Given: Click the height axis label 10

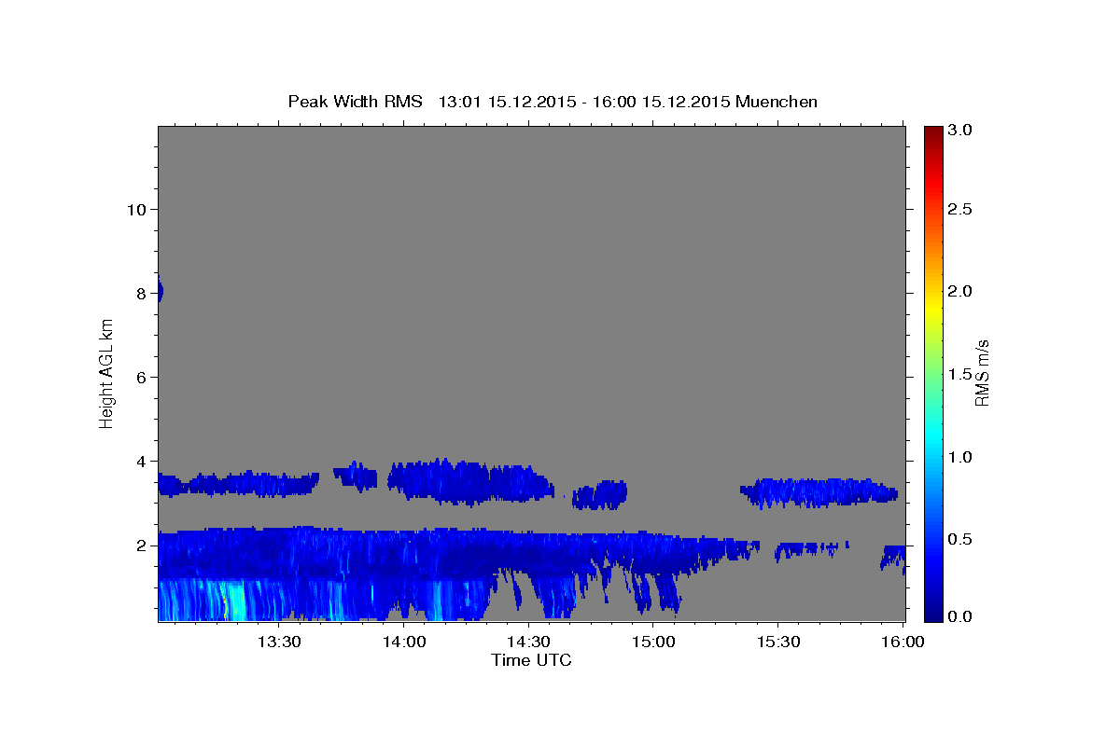Looking at the screenshot, I should click(x=136, y=209).
